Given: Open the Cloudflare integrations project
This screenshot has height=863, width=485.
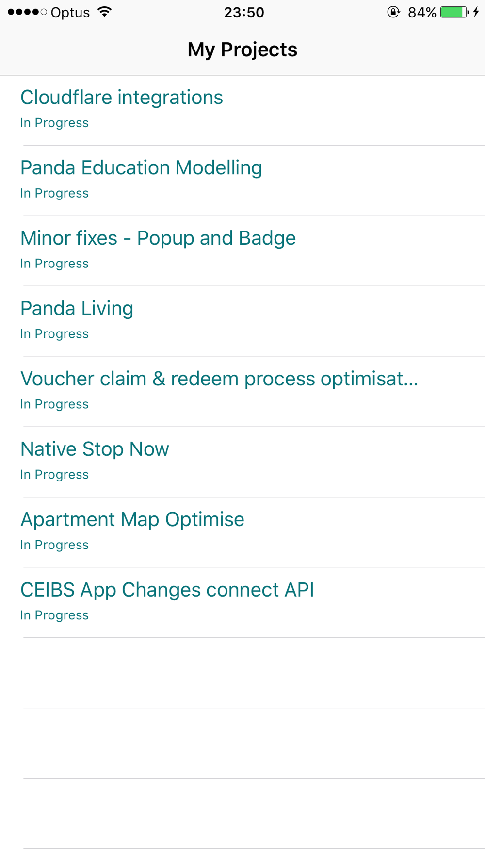Looking at the screenshot, I should (242, 110).
